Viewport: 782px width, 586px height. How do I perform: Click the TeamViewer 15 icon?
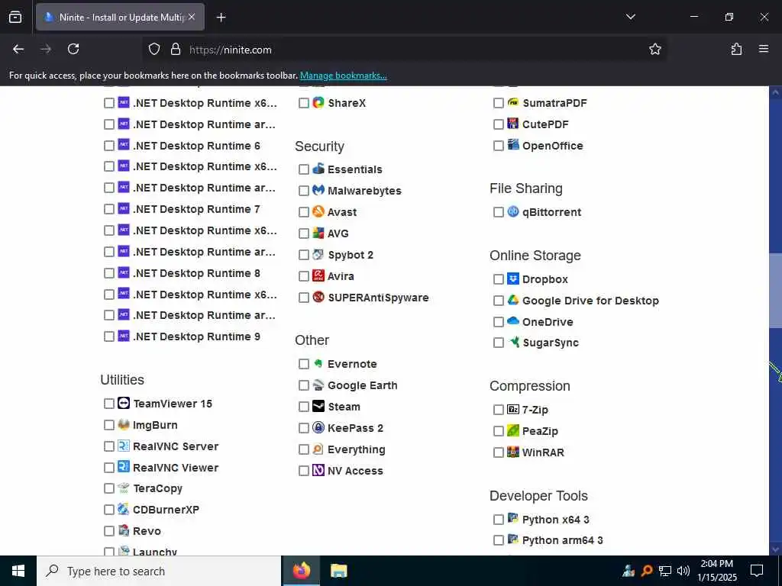point(124,403)
